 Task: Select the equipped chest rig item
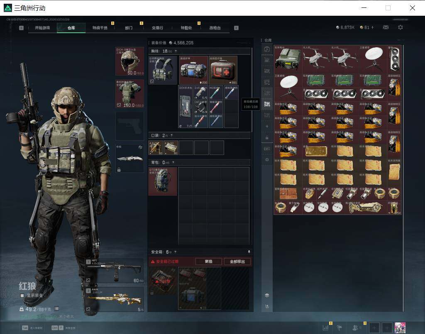point(163,70)
